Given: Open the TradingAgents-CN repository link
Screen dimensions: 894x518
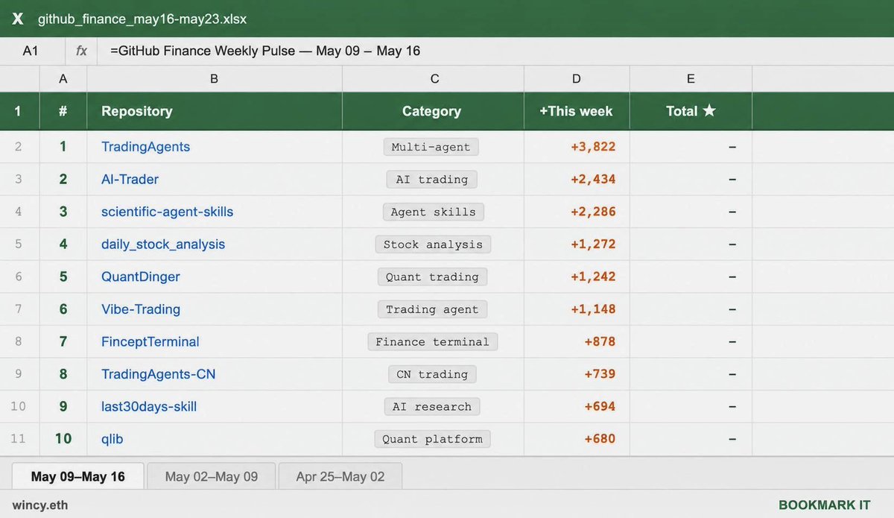Looking at the screenshot, I should point(158,374).
